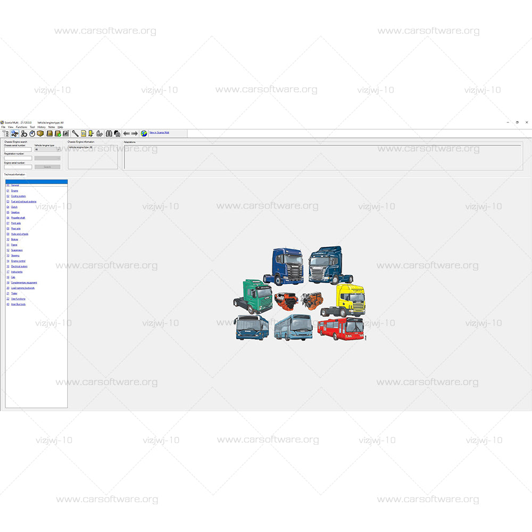
Task: Open the 10 Brakes section
Action: (x=13, y=239)
